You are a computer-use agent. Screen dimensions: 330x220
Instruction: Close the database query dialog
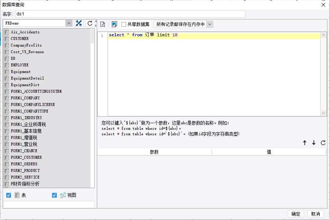pyautogui.click(x=323, y=5)
